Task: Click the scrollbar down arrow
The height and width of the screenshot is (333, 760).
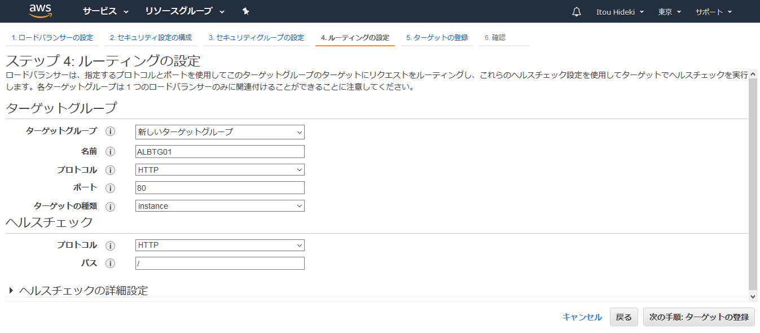Action: point(753,296)
